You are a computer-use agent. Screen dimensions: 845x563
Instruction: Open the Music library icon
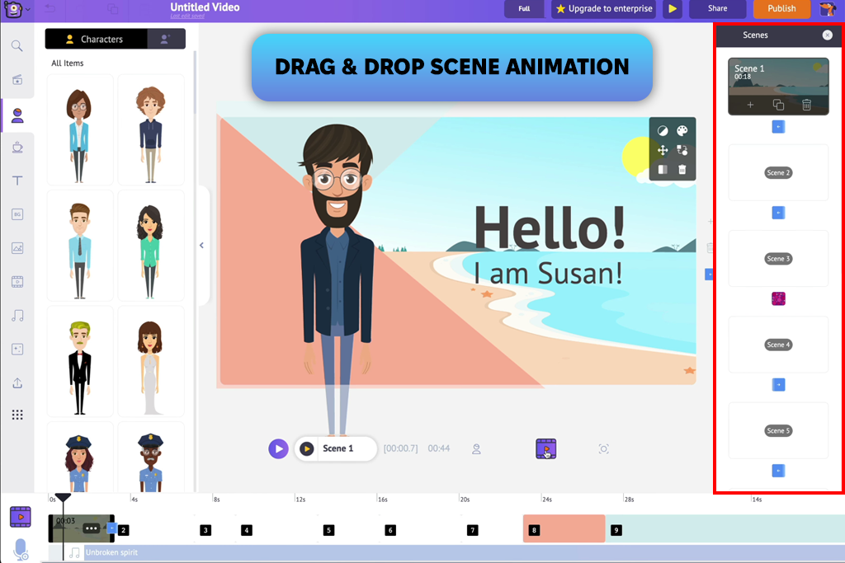(x=17, y=316)
